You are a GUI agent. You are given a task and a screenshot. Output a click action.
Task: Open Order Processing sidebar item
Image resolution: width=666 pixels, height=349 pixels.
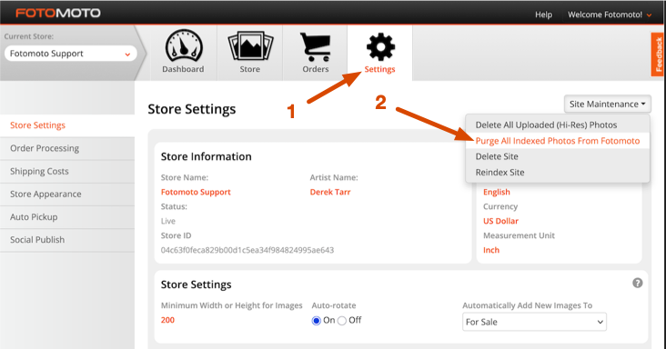(67, 148)
